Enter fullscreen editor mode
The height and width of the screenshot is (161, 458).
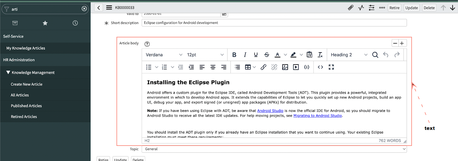331,67
